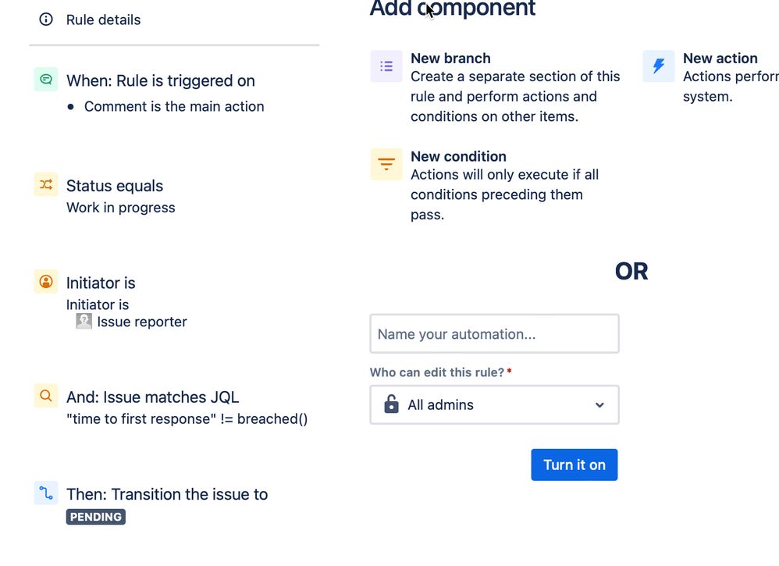Click the JQL magnifier condition icon

[46, 396]
